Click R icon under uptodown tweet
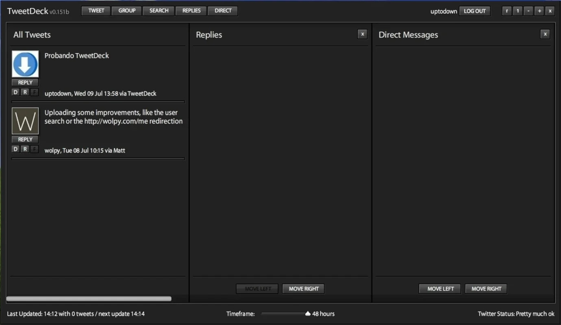The width and height of the screenshot is (561, 325). pos(25,92)
